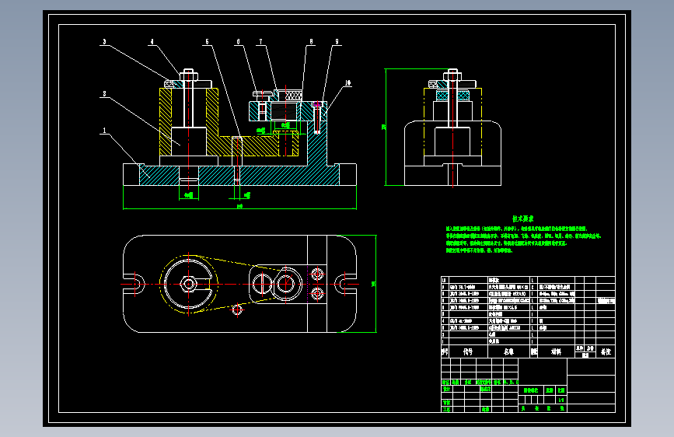This screenshot has width=674, height=437.
Task: Click the 备注 header cell in parts list
Action: coord(606,351)
